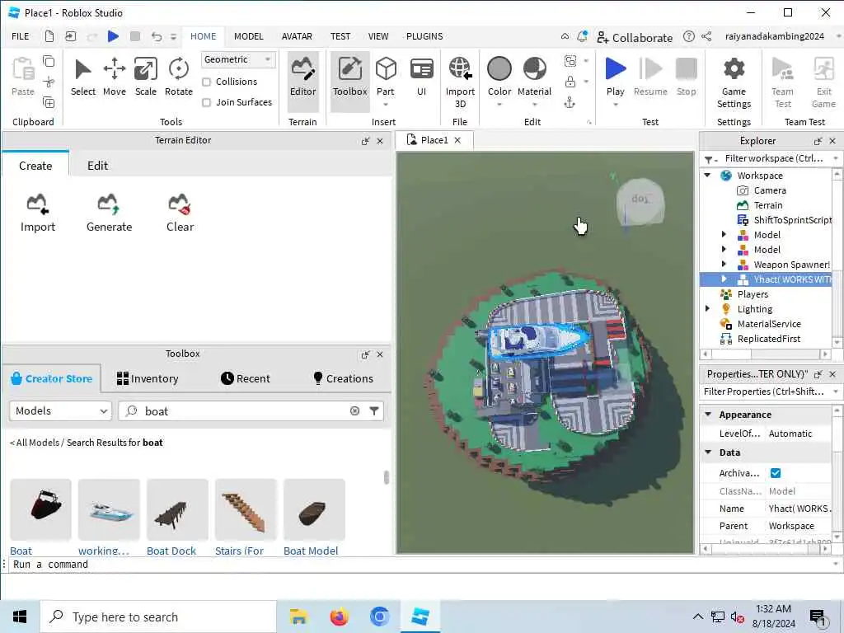Open the Part dropdown arrow

click(386, 105)
